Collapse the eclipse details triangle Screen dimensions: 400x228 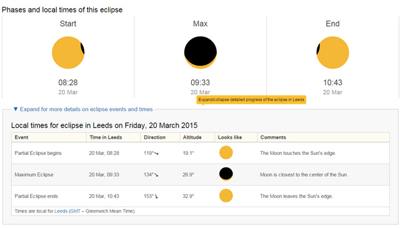coord(16,109)
